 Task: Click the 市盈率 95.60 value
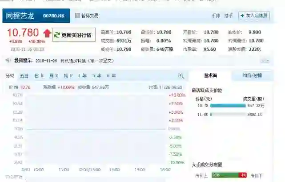tap(209, 50)
